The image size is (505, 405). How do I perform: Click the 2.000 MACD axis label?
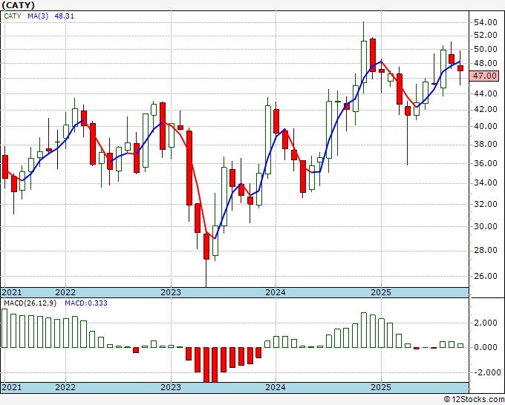tap(486, 323)
